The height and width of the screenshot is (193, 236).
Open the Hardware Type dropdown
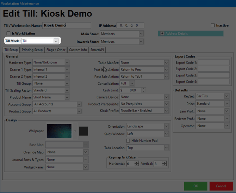67,62
